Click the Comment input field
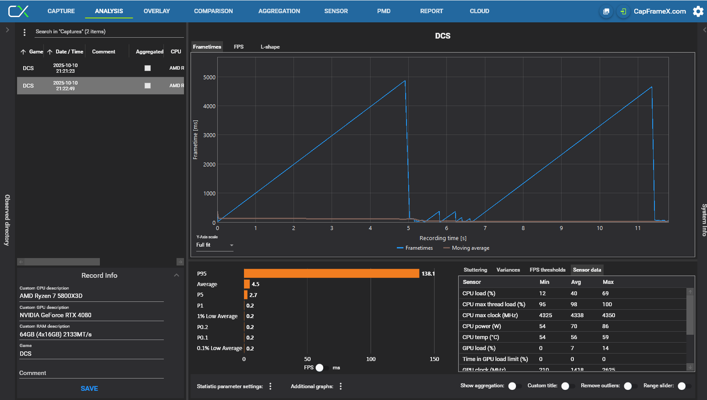The width and height of the screenshot is (707, 400). tap(92, 373)
